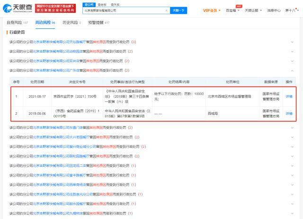Expand the 颐和园路餐厅 penalty row chevron
This screenshot has width=303, height=219.
(292, 156)
